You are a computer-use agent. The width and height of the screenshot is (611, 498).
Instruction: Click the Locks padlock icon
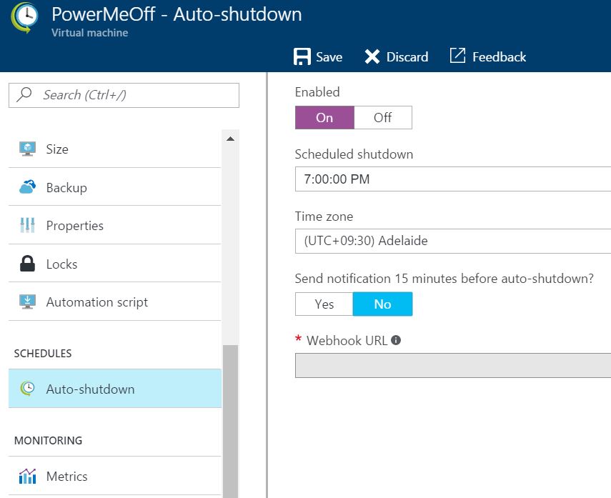pyautogui.click(x=27, y=264)
